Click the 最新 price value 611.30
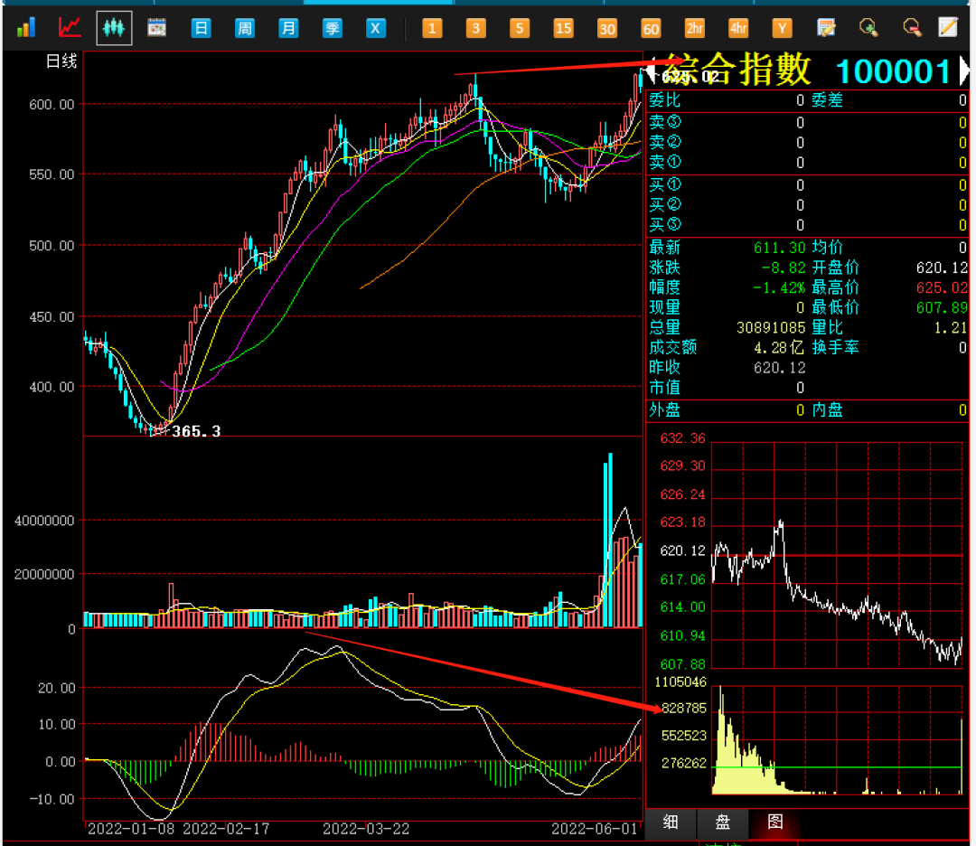 pos(779,248)
